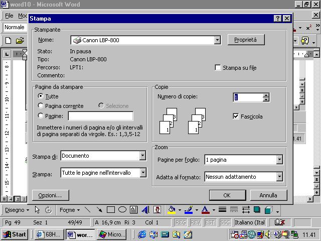Switch to the 68H taskbar window
This screenshot has width=321, height=241.
49,234
